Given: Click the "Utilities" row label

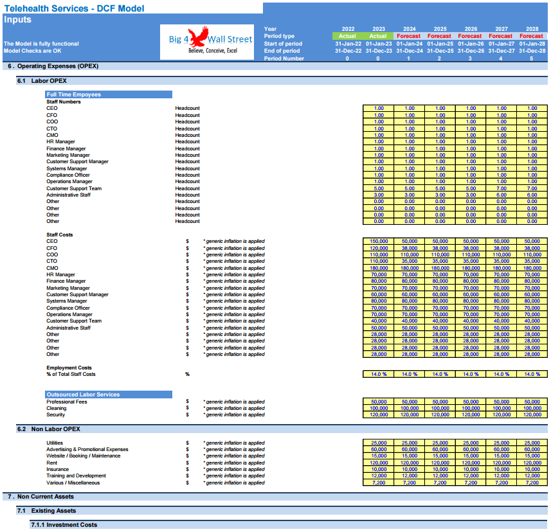Looking at the screenshot, I should tap(55, 443).
